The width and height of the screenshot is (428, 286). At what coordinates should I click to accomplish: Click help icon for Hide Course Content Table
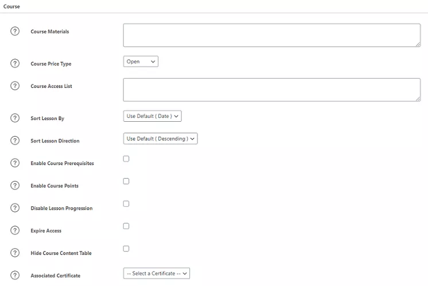(15, 252)
